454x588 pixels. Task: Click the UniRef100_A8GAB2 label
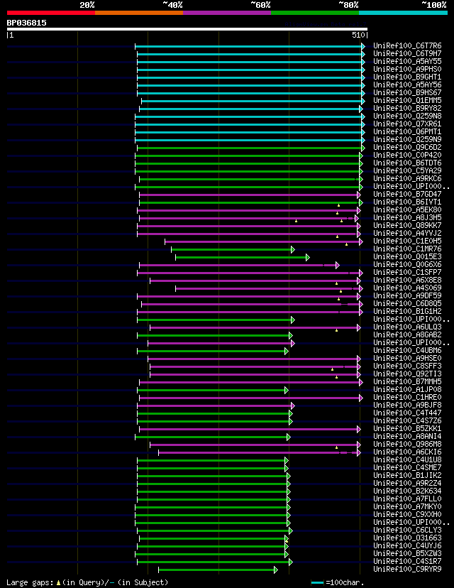click(407, 335)
